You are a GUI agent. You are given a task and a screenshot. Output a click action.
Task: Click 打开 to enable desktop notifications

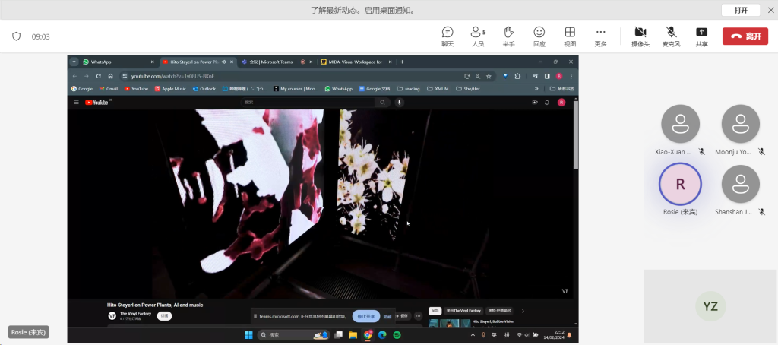click(741, 10)
